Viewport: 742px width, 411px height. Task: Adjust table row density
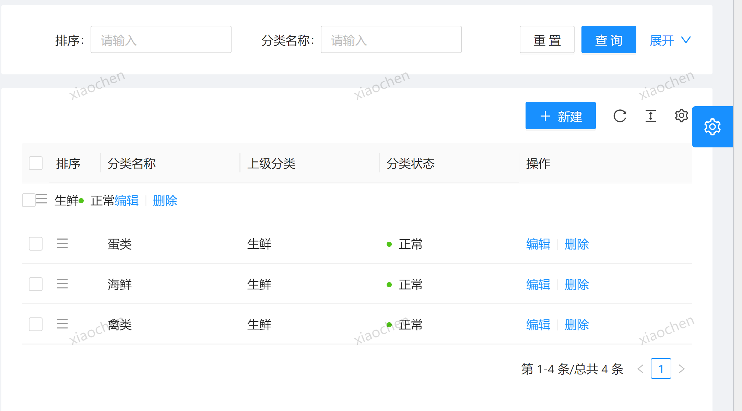coord(650,116)
